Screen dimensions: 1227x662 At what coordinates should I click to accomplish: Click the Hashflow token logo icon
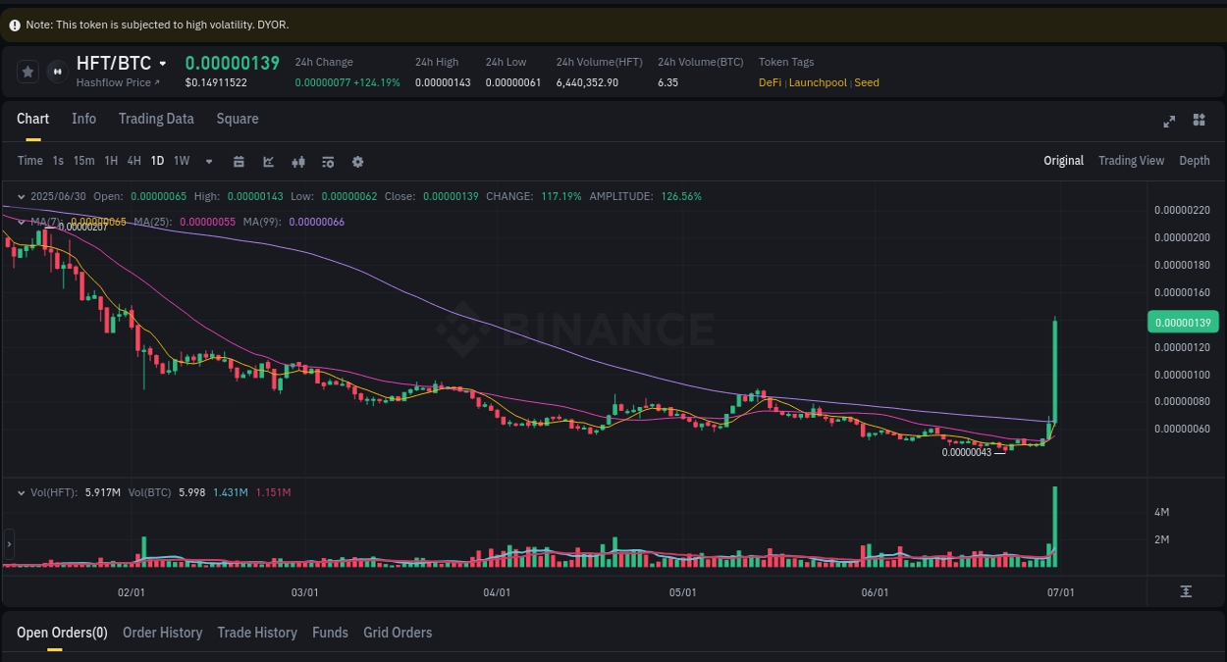[x=56, y=72]
